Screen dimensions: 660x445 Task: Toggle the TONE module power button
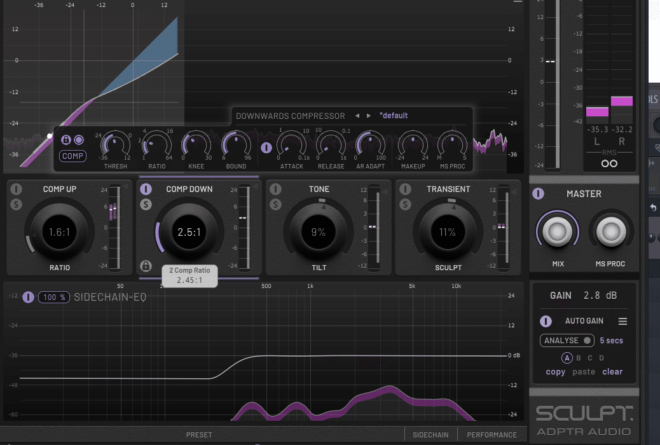point(275,189)
